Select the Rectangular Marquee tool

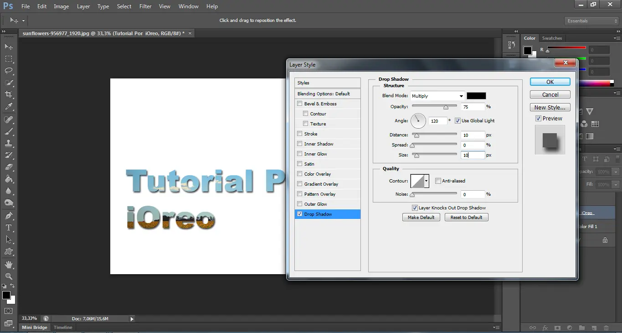[x=9, y=58]
